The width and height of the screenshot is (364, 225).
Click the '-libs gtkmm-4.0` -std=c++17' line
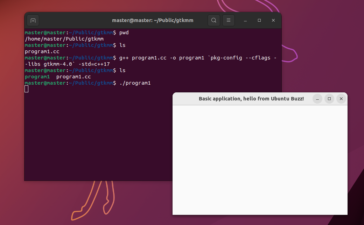[x=67, y=64]
